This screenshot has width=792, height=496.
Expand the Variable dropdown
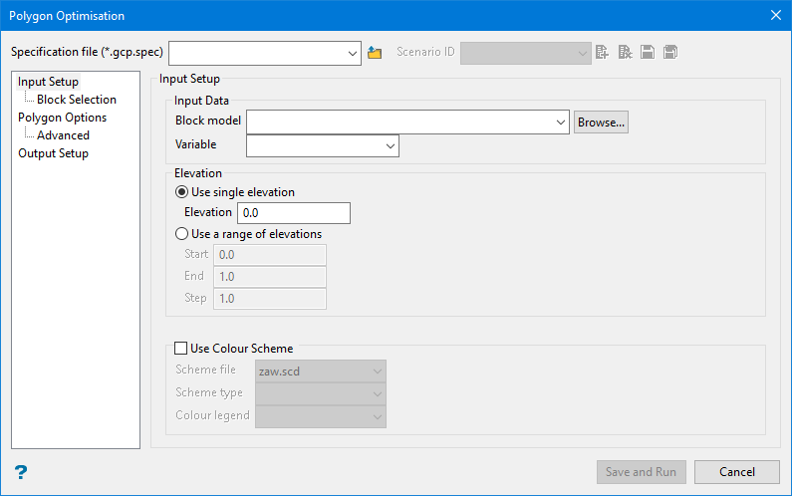point(390,146)
